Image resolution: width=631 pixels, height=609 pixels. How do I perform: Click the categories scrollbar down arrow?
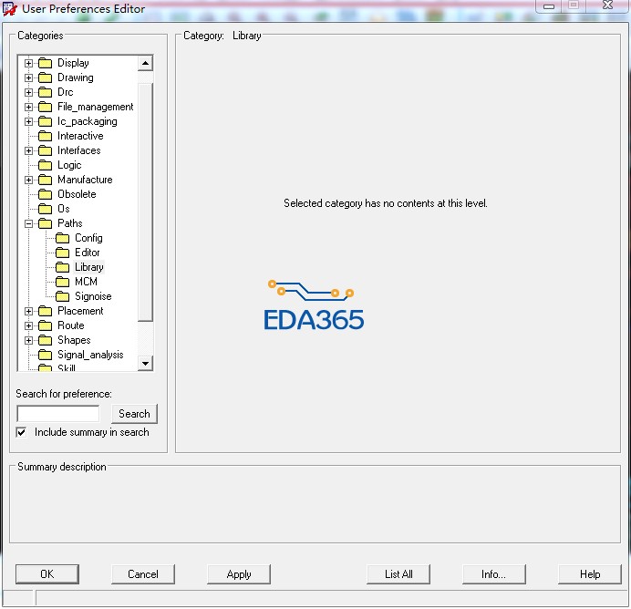click(145, 364)
